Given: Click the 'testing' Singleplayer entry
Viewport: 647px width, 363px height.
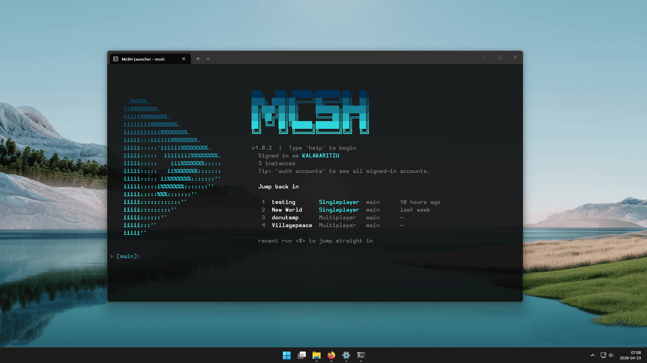Looking at the screenshot, I should point(283,202).
